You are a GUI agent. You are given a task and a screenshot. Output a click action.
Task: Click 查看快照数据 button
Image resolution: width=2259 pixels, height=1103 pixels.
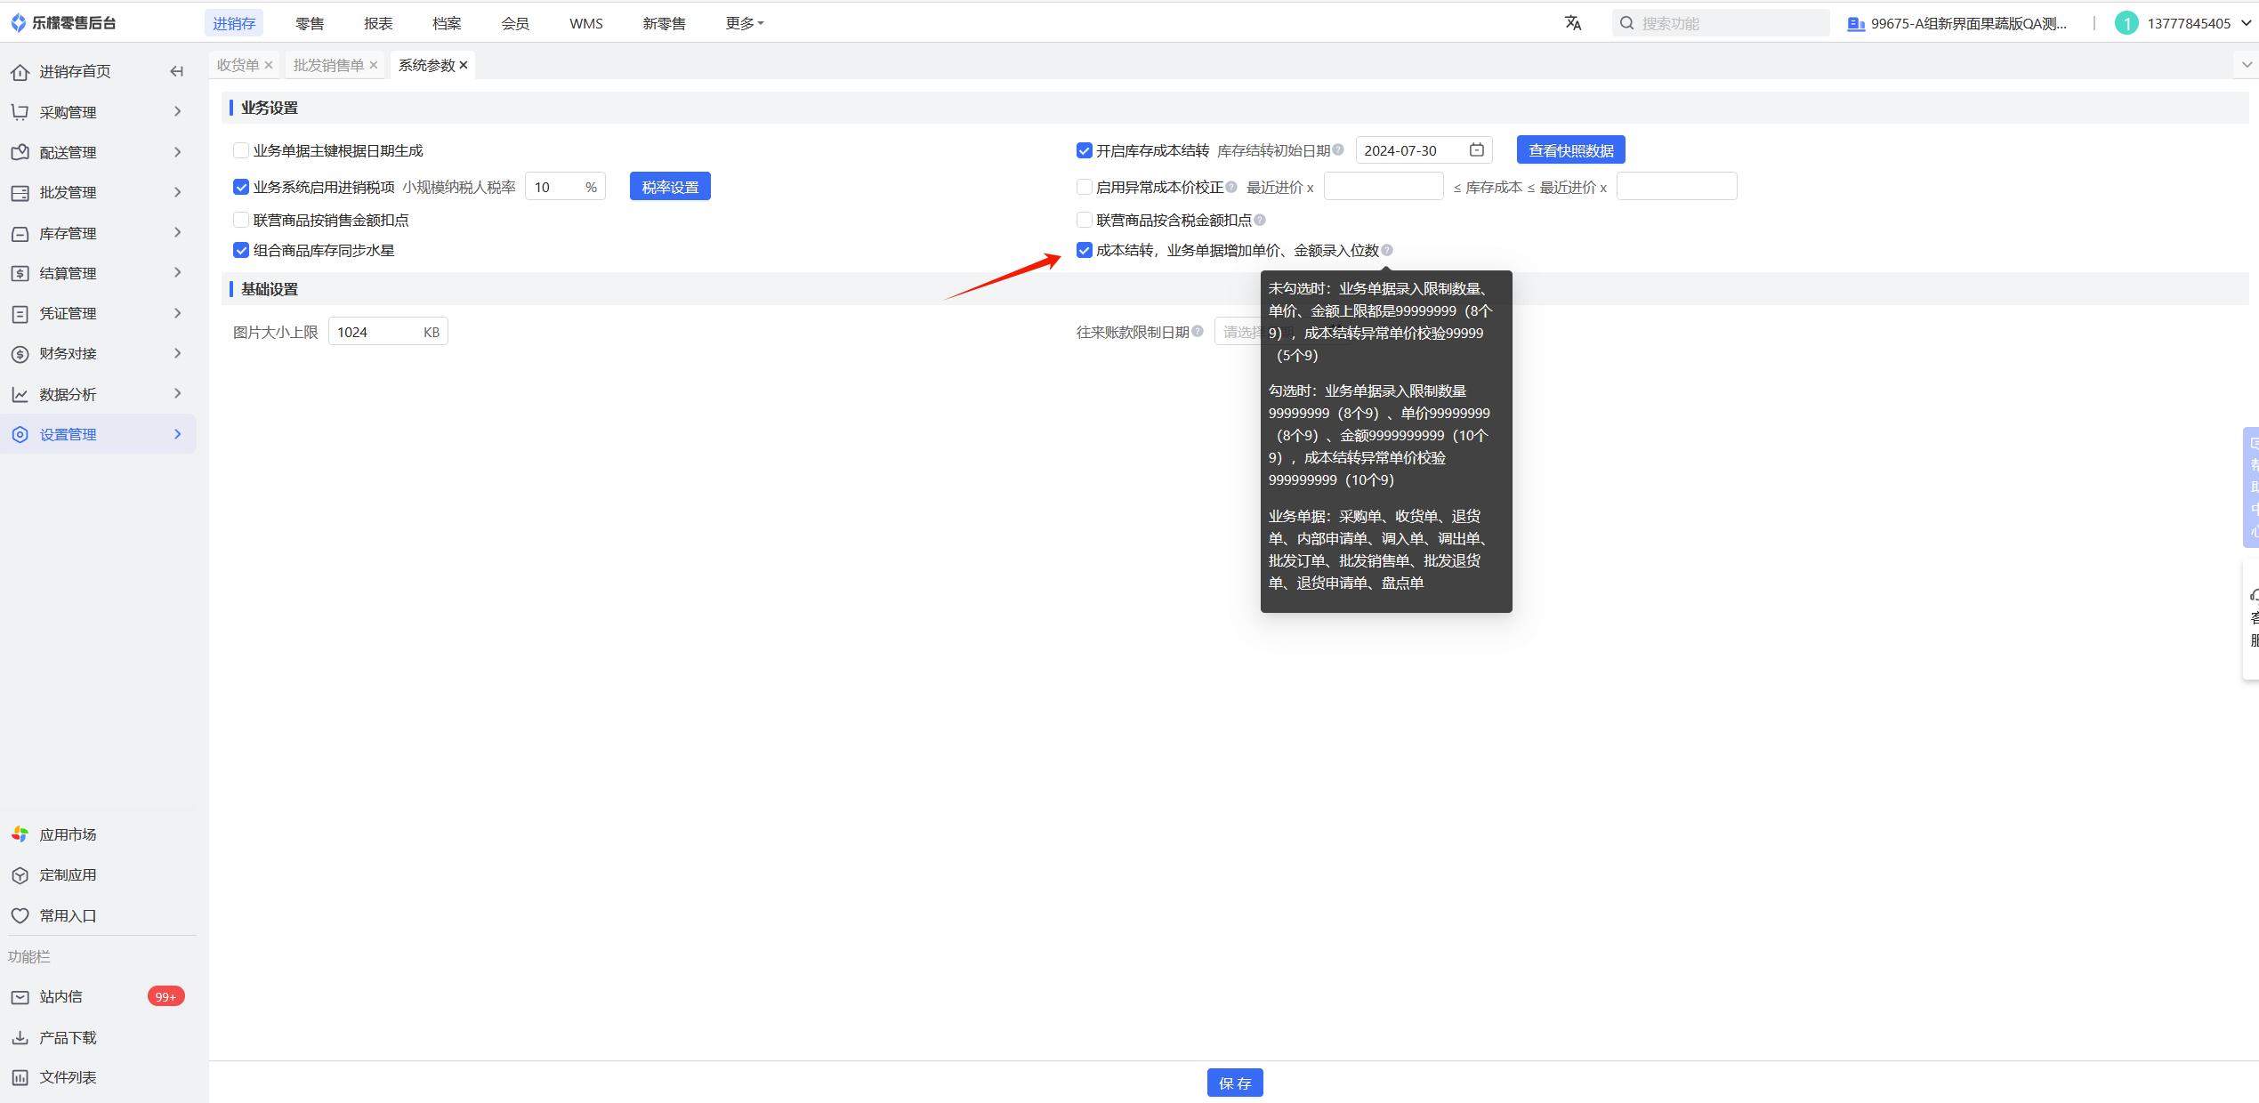click(1570, 150)
